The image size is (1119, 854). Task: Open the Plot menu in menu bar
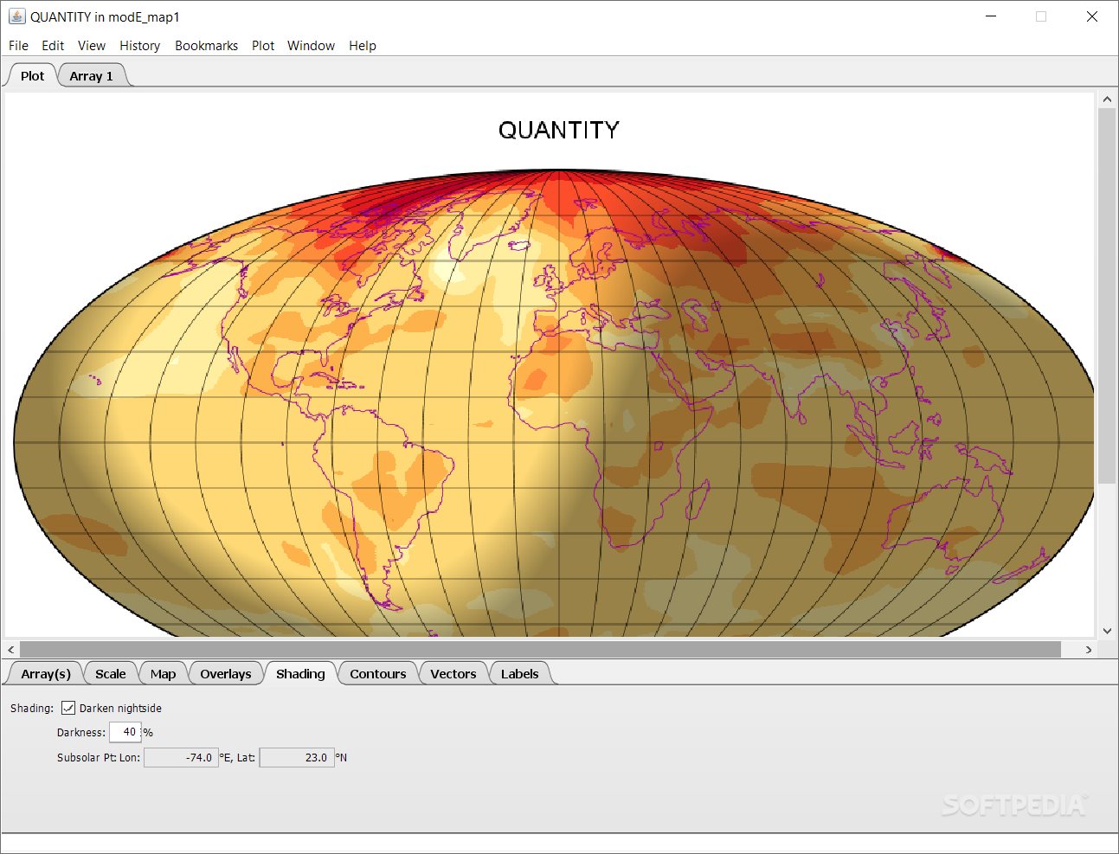pyautogui.click(x=263, y=46)
